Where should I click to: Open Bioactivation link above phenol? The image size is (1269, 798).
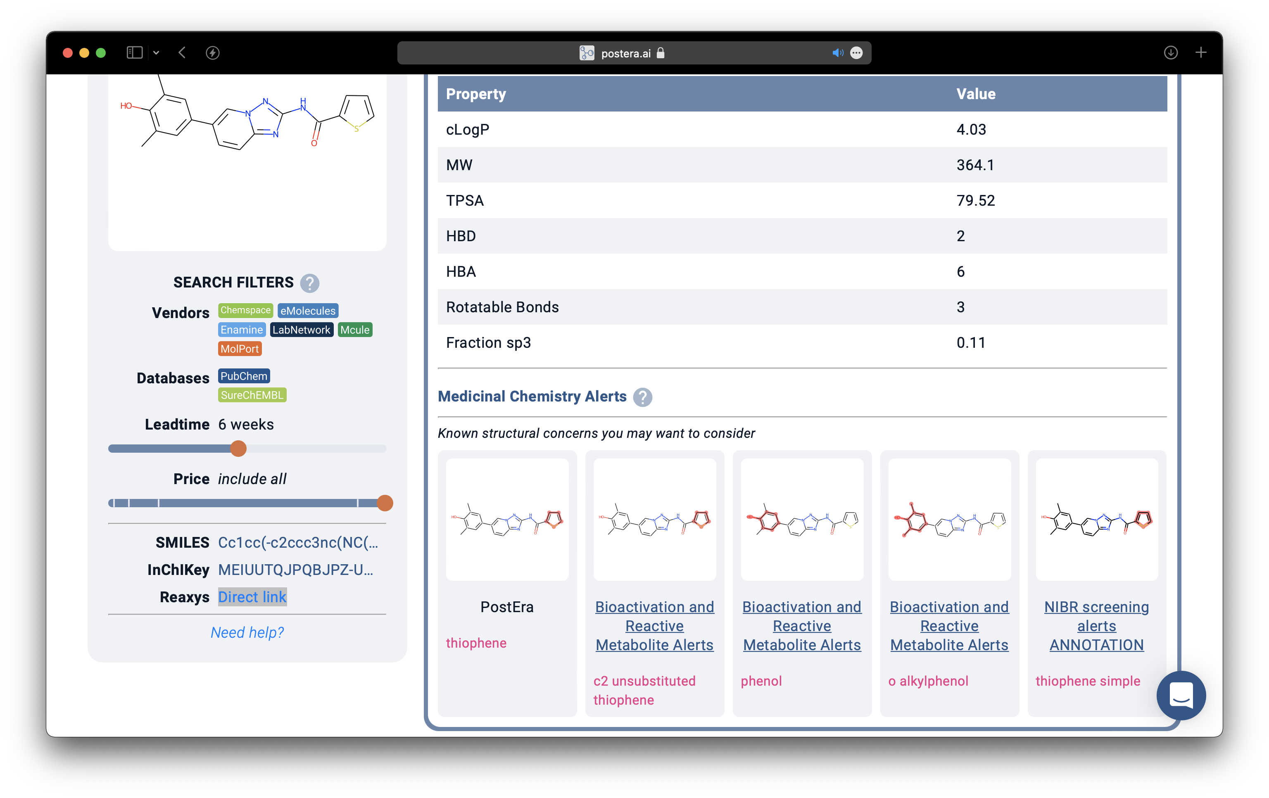pos(802,626)
